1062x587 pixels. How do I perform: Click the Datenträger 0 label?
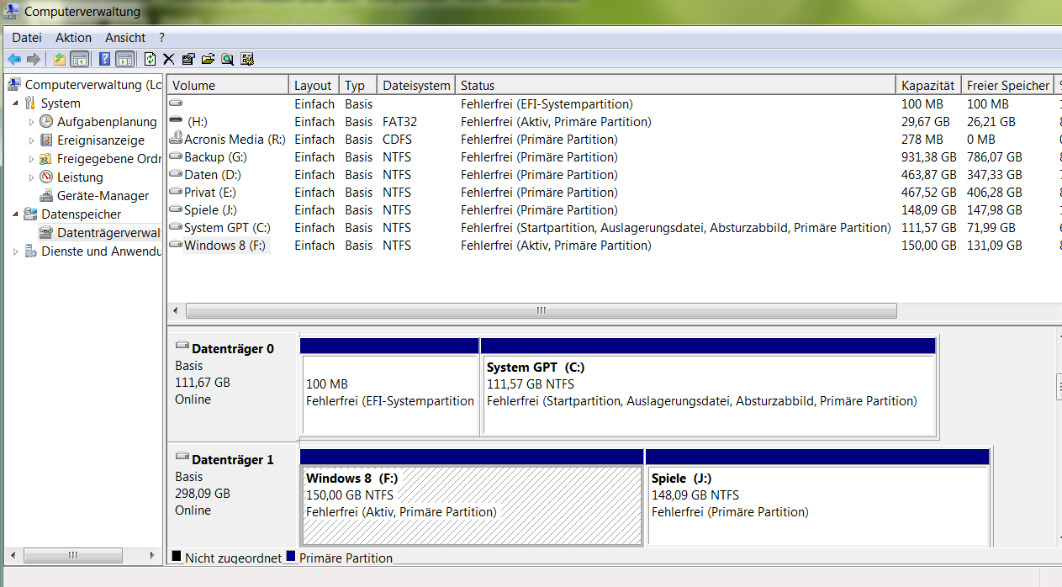pyautogui.click(x=233, y=349)
